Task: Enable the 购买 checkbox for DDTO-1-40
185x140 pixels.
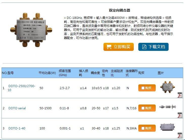Action: coord(143,128)
